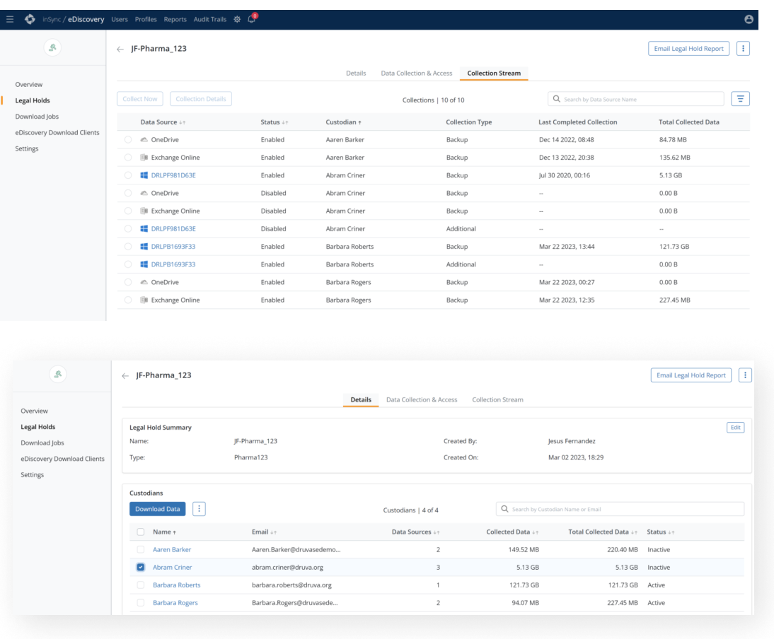774x639 pixels.
Task: Click the user account icon at top right
Action: pos(749,19)
